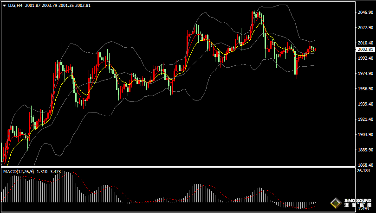The height and width of the screenshot is (213, 376).
Task: Click the 1921.40 price axis label
Action: coord(365,119)
